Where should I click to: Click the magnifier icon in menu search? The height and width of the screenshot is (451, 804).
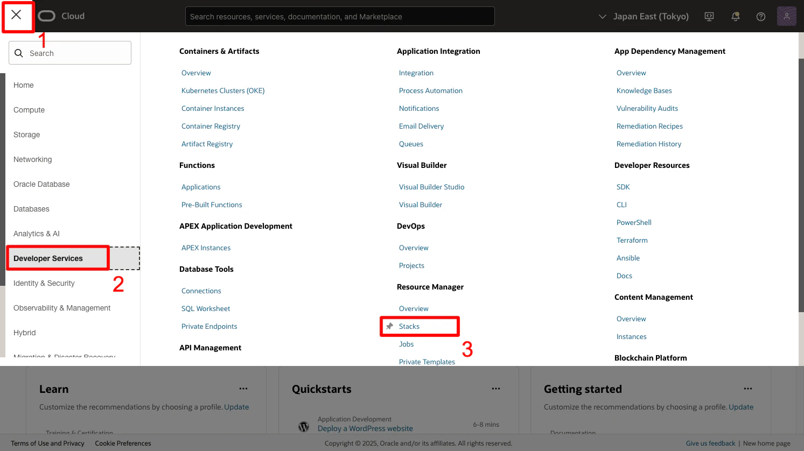coord(19,53)
